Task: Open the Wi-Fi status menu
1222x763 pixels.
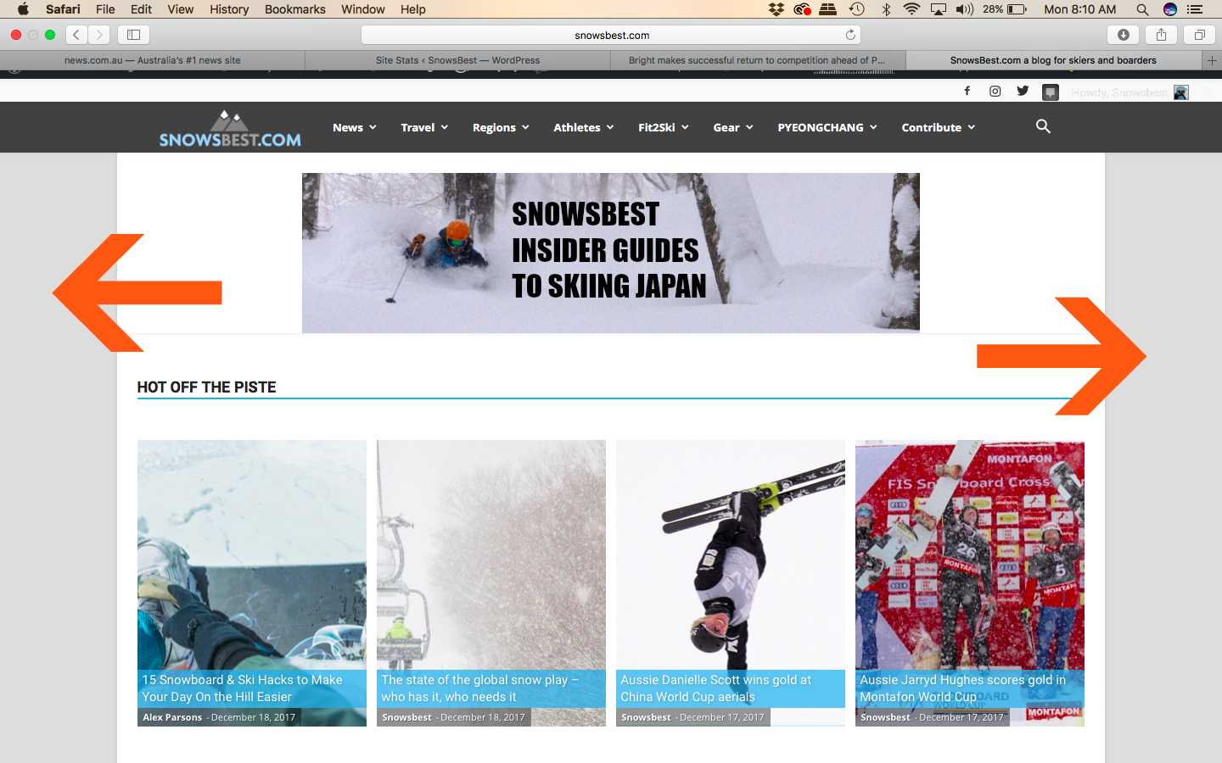Action: coord(911,9)
